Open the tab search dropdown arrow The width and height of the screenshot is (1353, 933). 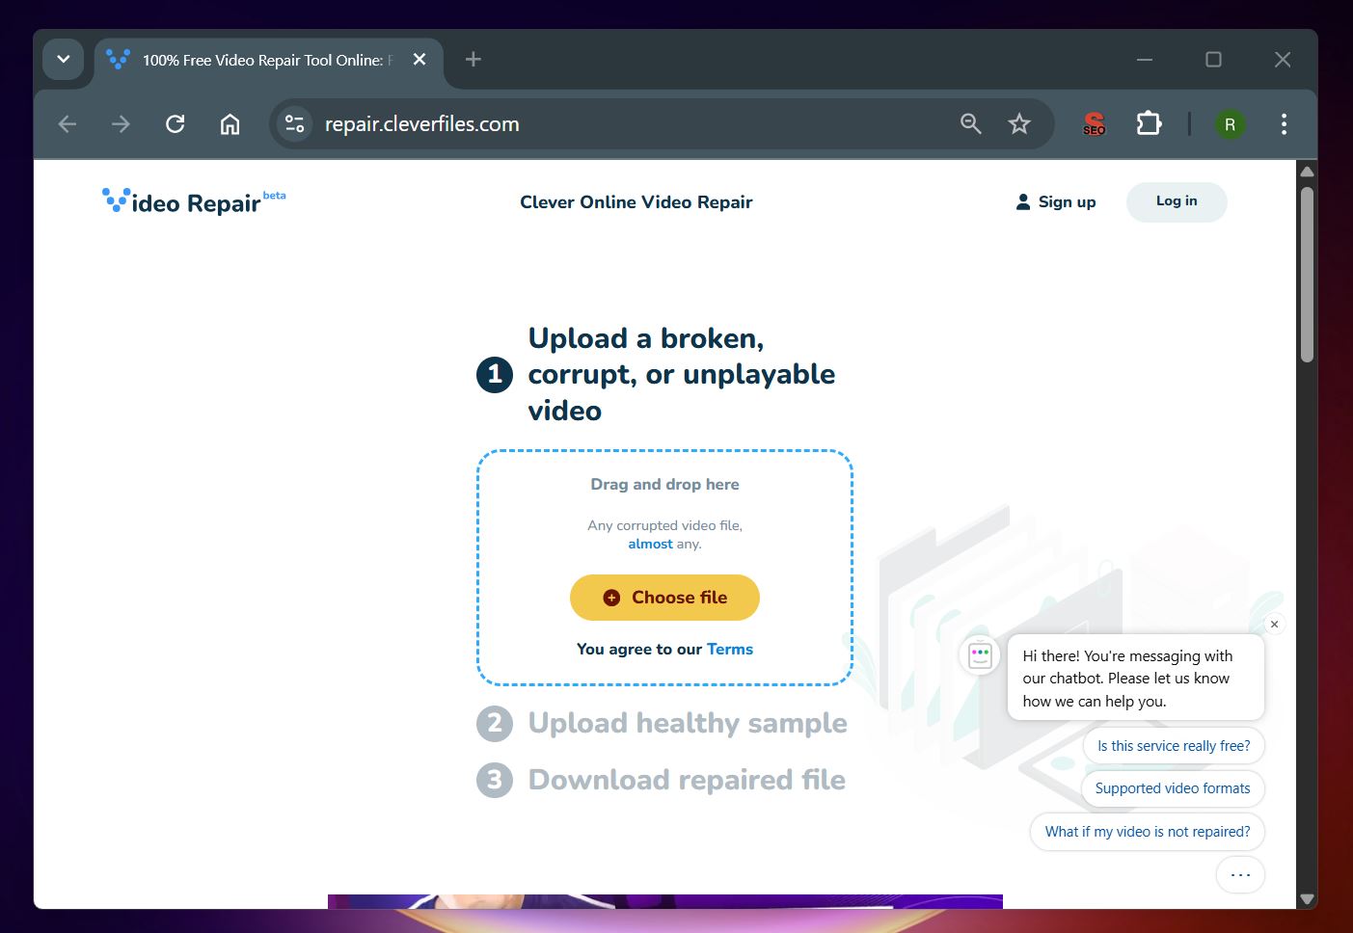tap(64, 60)
